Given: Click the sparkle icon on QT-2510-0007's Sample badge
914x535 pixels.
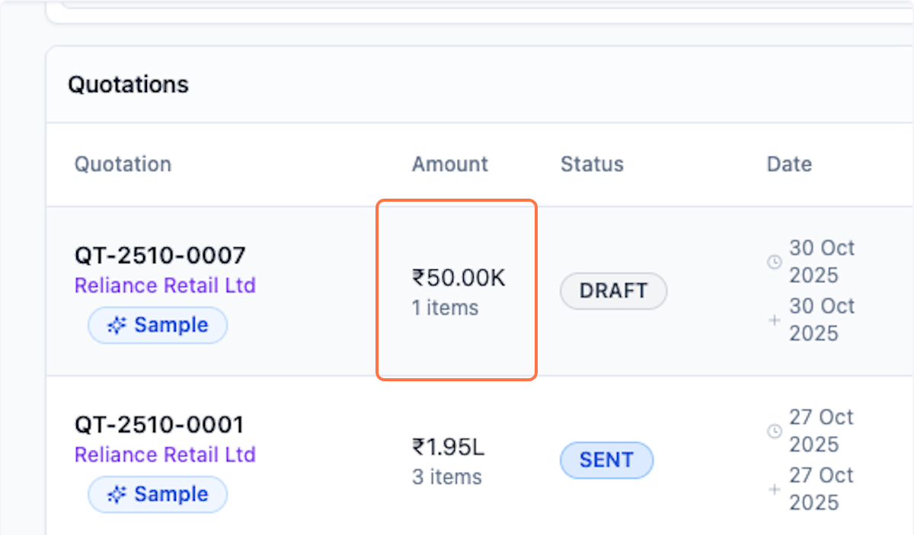Looking at the screenshot, I should click(116, 326).
